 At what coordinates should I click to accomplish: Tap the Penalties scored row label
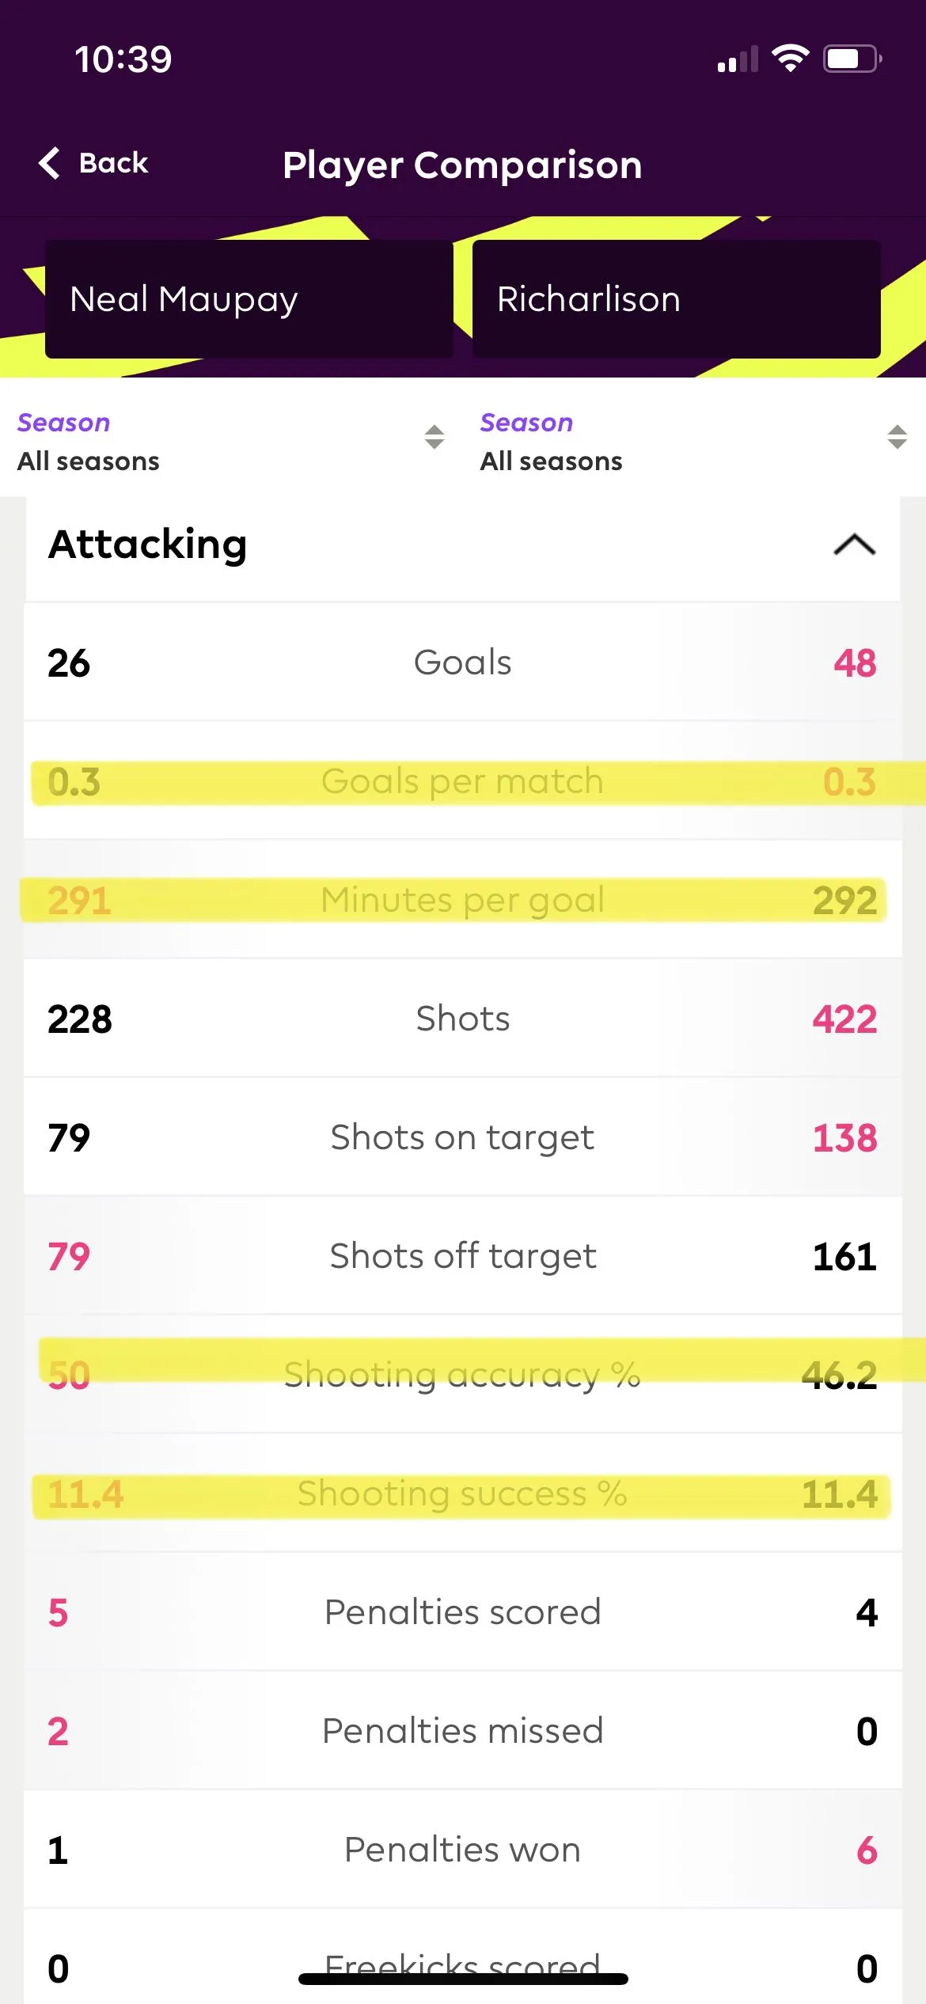pos(463,1612)
